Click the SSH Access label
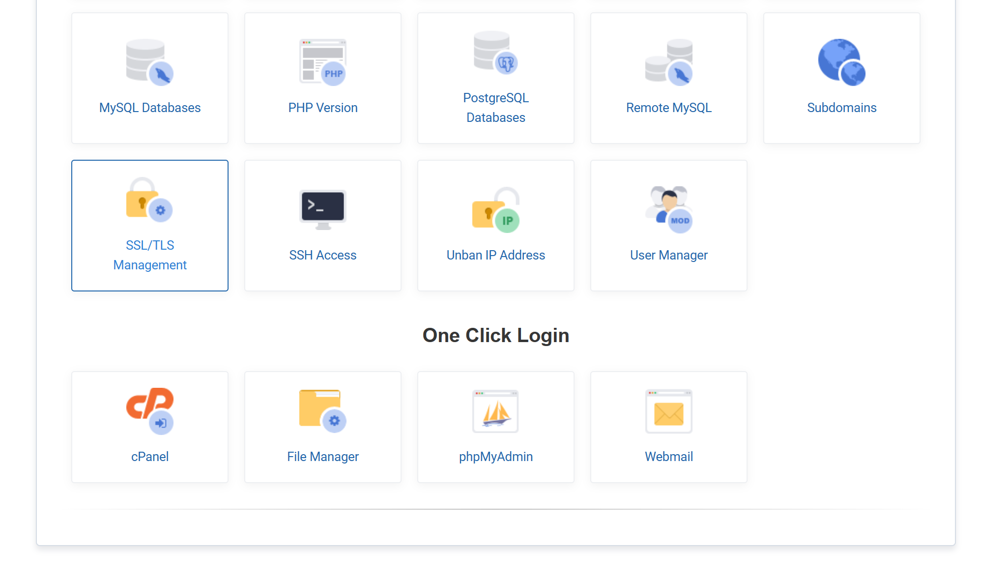Screen dimensions: 981x579 [323, 255]
